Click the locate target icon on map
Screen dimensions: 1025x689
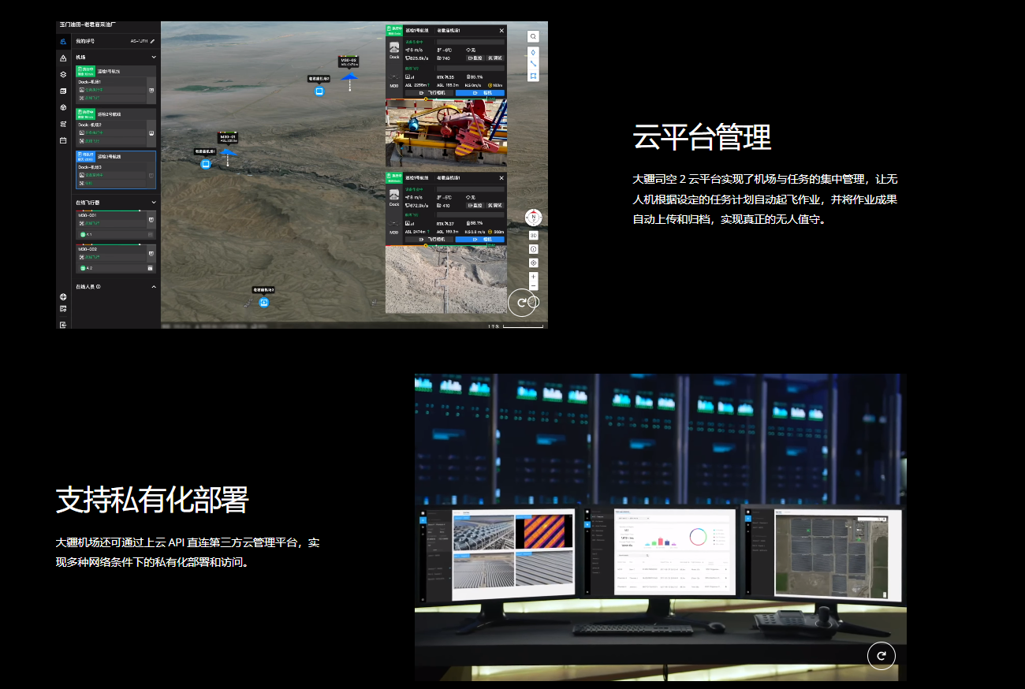click(x=533, y=263)
